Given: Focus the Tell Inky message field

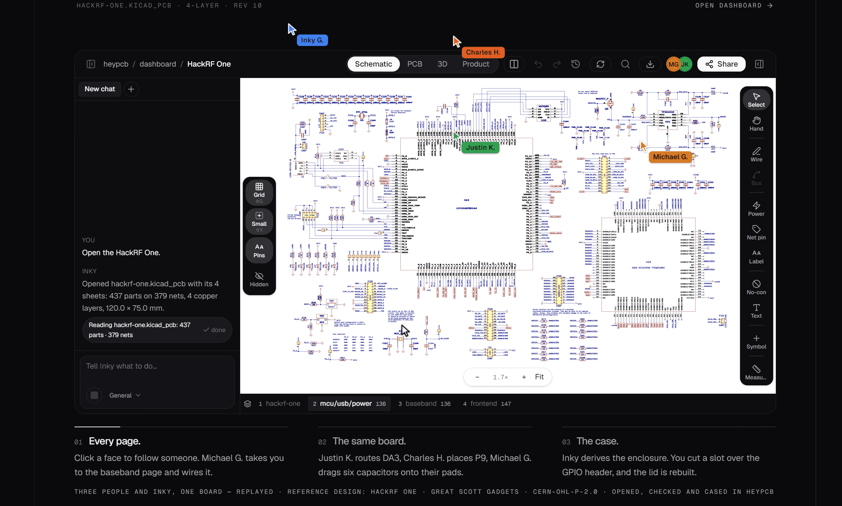Looking at the screenshot, I should (x=157, y=366).
